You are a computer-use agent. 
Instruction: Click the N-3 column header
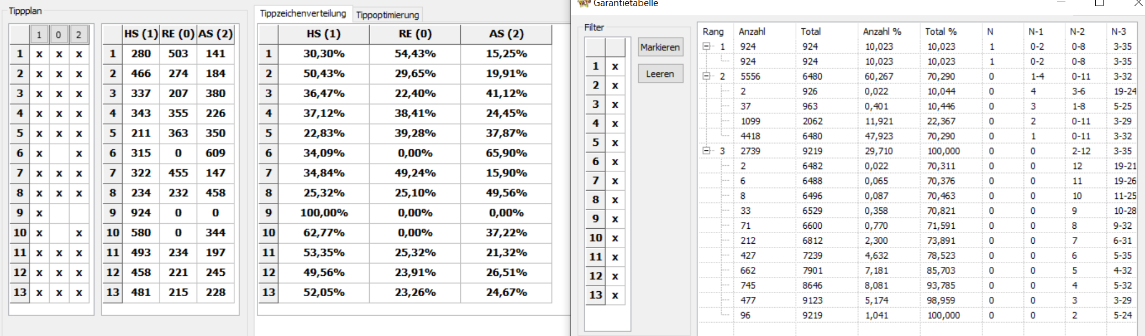pos(1118,32)
